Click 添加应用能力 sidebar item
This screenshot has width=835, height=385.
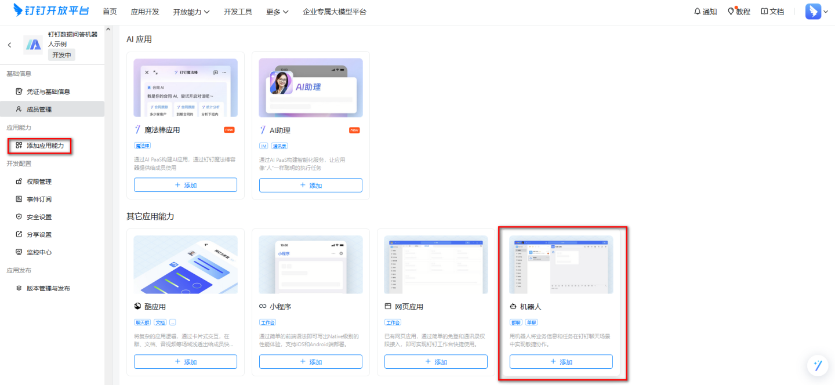click(x=43, y=146)
